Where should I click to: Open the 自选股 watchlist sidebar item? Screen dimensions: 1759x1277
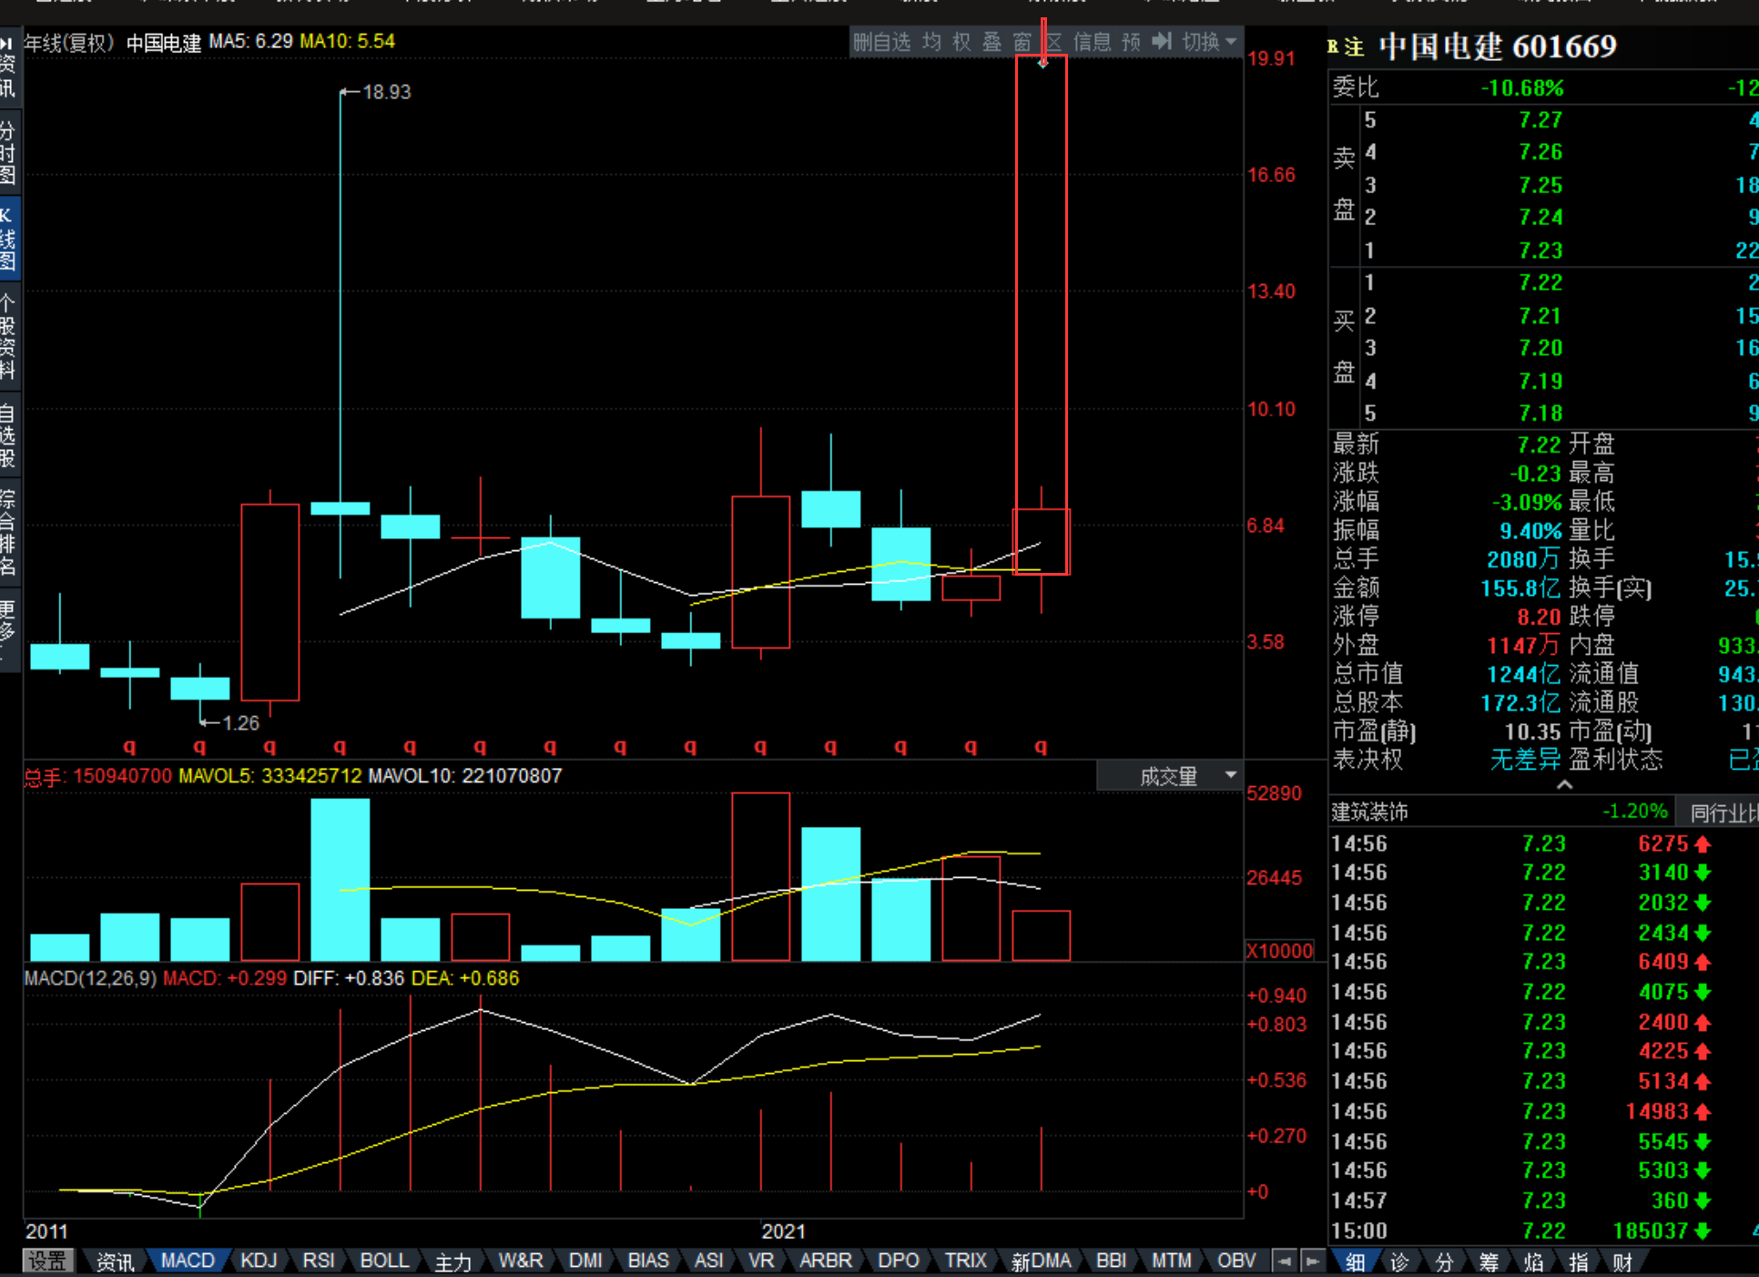coord(8,436)
